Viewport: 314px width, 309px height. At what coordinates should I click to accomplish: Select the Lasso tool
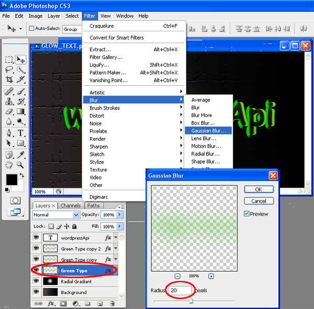(x=9, y=70)
